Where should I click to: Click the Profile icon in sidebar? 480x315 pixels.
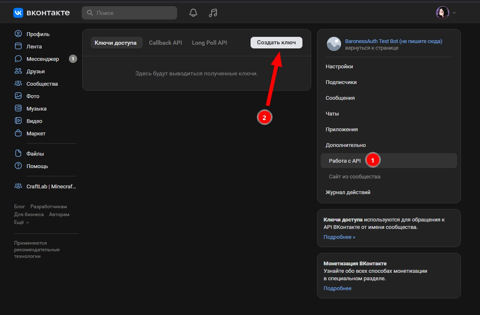click(x=18, y=34)
